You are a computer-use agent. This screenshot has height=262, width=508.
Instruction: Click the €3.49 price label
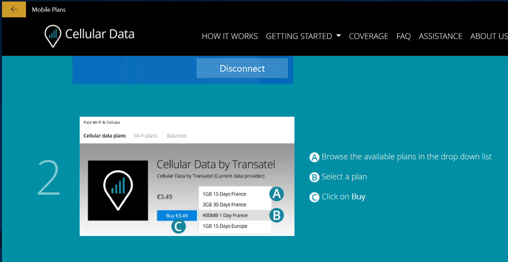pyautogui.click(x=165, y=197)
